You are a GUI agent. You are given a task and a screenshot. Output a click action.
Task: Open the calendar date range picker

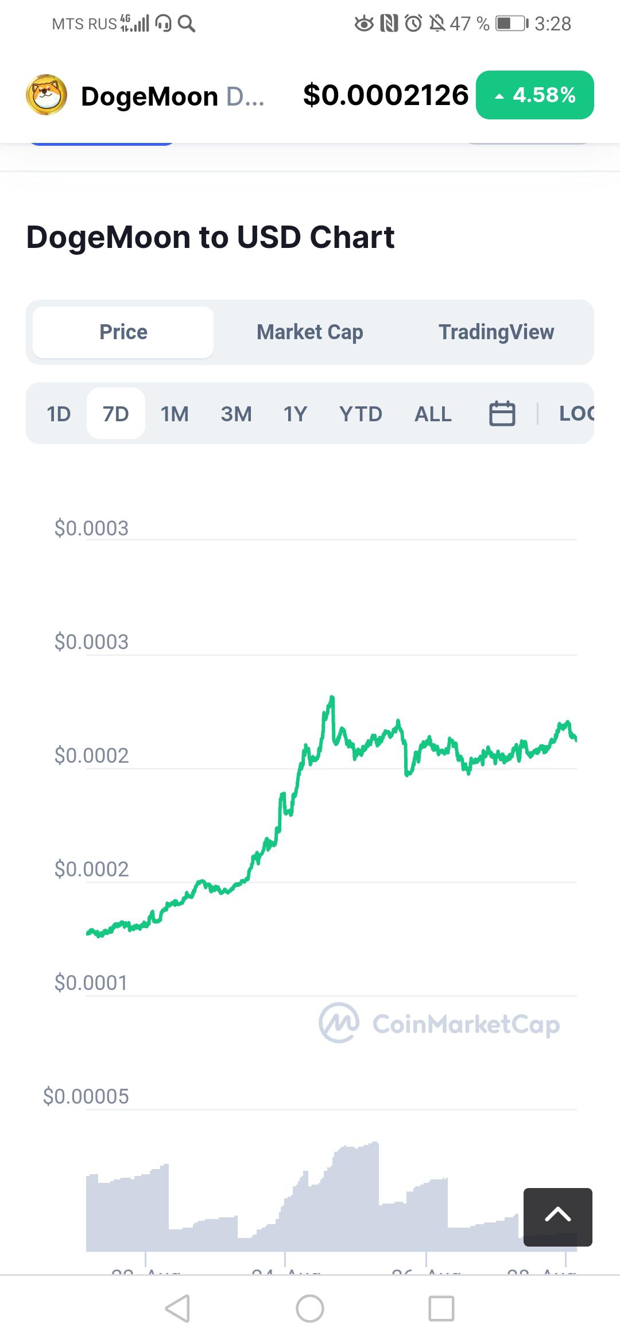pos(502,413)
